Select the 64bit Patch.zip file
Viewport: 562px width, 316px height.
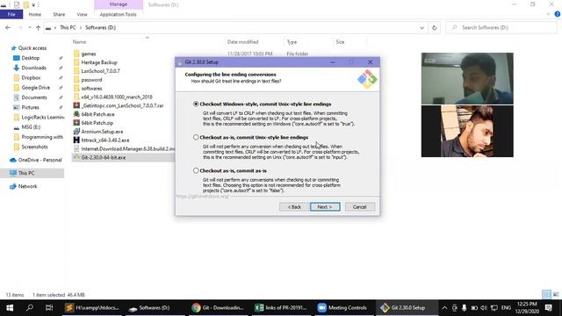pos(97,123)
